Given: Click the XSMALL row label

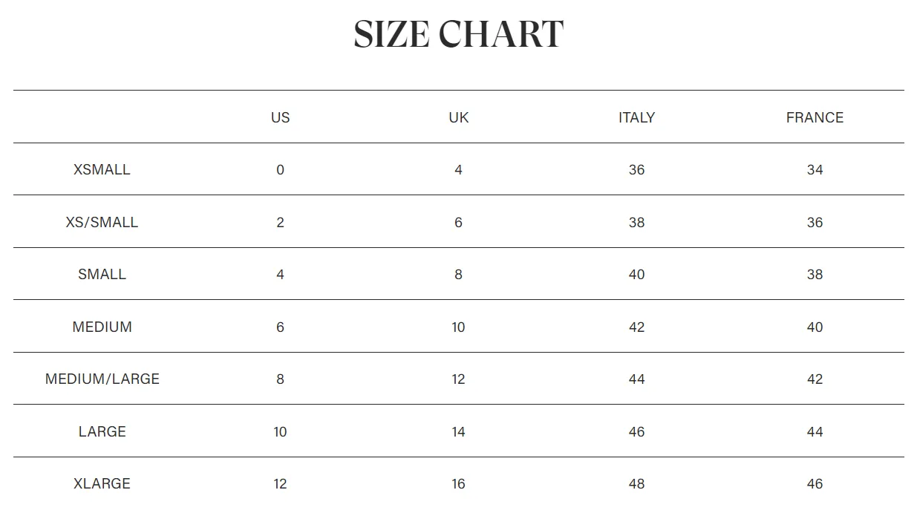Looking at the screenshot, I should [102, 169].
